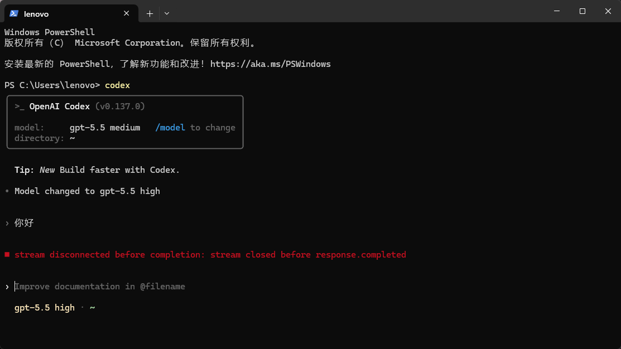Open a new terminal tab

coord(150,13)
